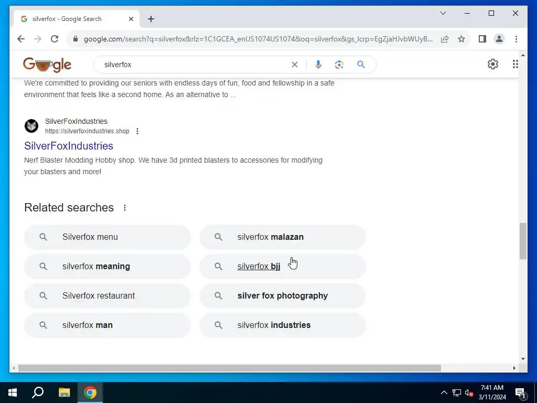Image resolution: width=537 pixels, height=403 pixels.
Task: Click horizontal scrollbar right arrow
Action: point(514,368)
